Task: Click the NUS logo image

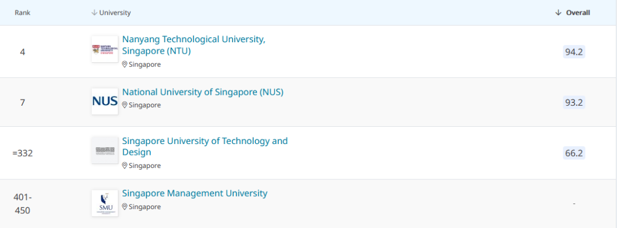Action: [105, 102]
